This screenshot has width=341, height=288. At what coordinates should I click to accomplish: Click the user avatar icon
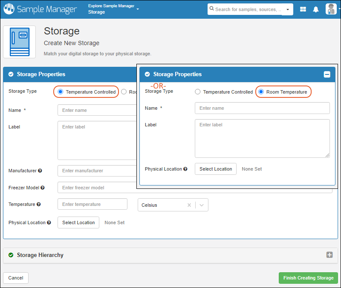pos(331,9)
